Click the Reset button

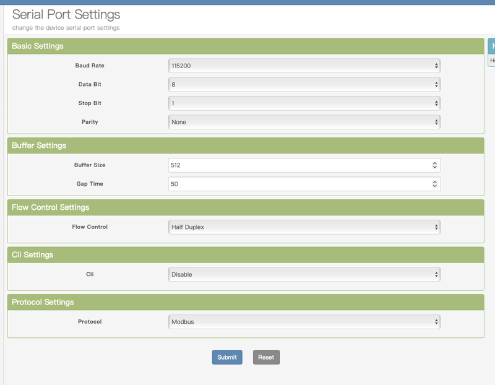pos(266,357)
